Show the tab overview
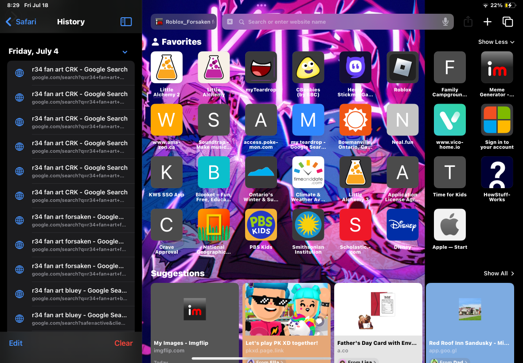Viewport: 523px width, 363px height. [x=507, y=22]
